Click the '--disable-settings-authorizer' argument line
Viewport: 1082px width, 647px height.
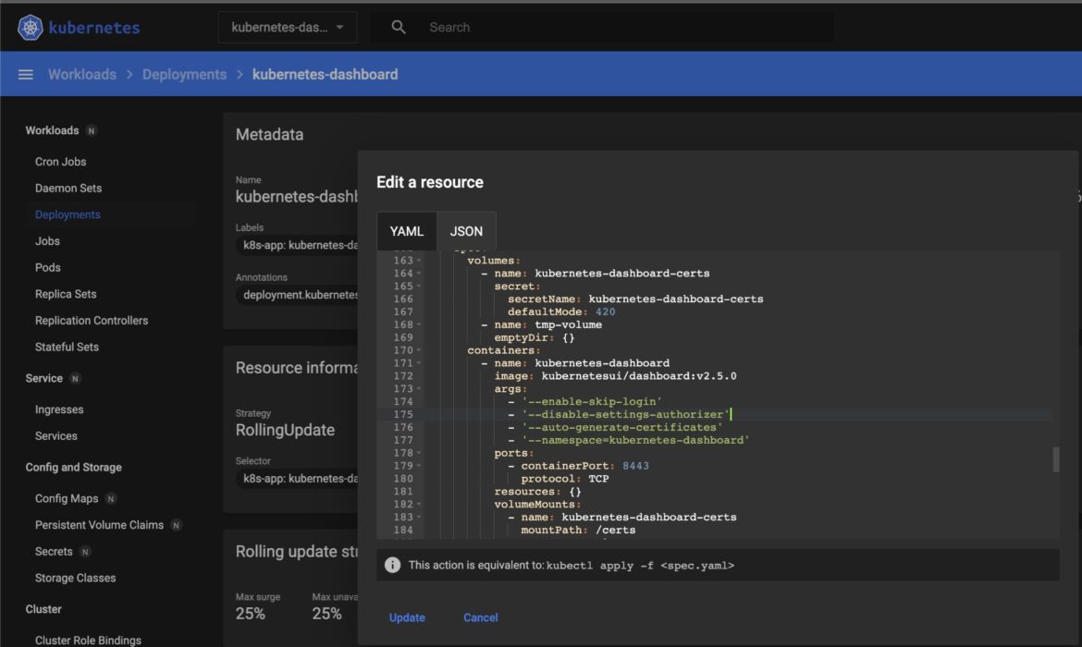[x=626, y=415]
